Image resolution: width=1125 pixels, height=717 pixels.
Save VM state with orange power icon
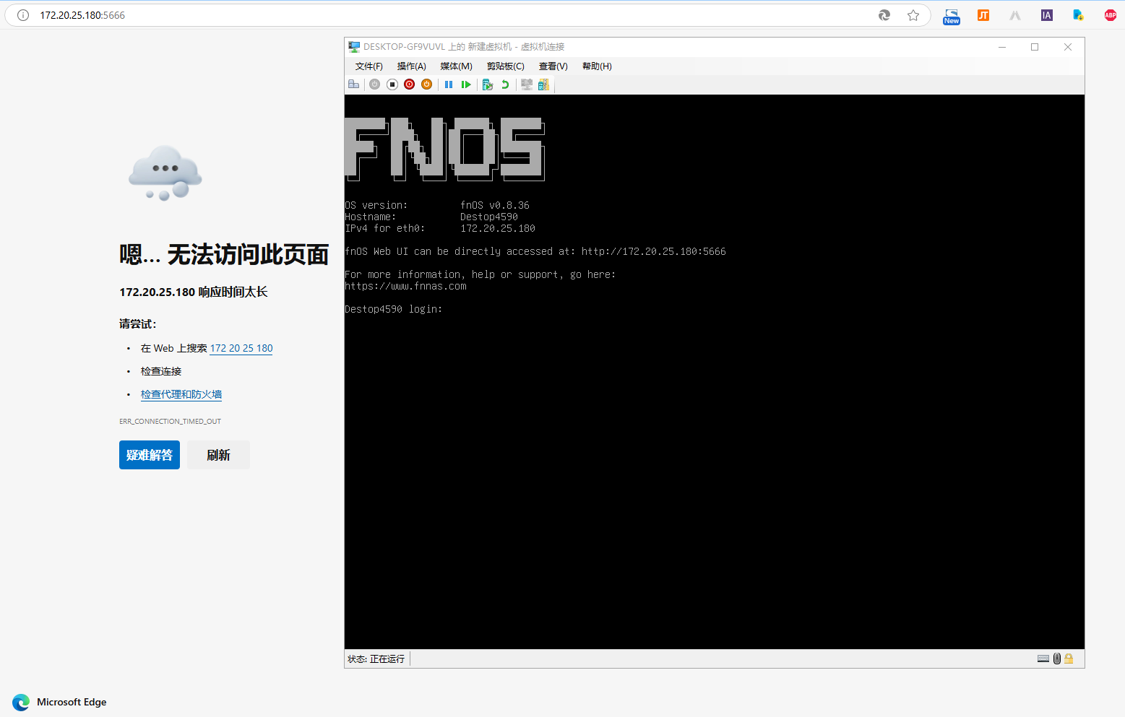pyautogui.click(x=427, y=84)
